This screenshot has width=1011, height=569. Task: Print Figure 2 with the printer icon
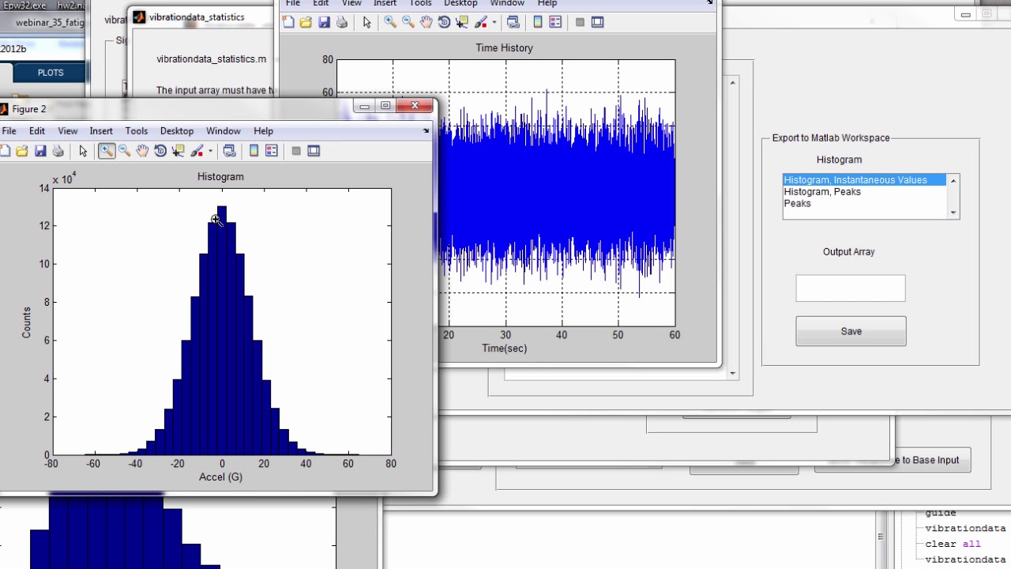58,151
